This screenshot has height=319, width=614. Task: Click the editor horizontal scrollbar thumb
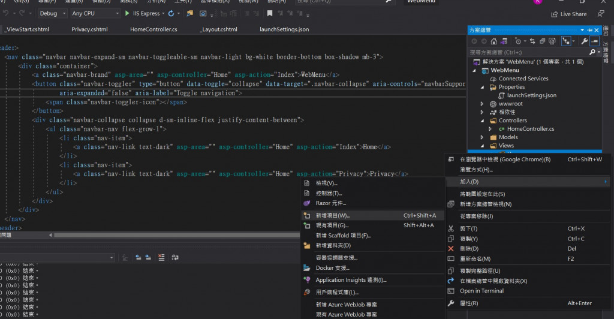pos(177,235)
